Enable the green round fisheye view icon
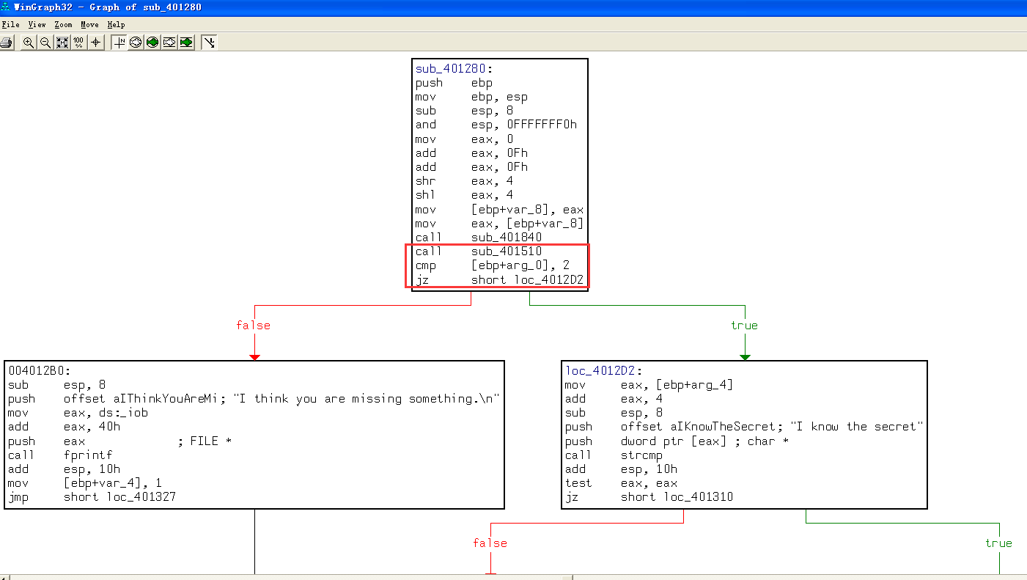 click(152, 43)
